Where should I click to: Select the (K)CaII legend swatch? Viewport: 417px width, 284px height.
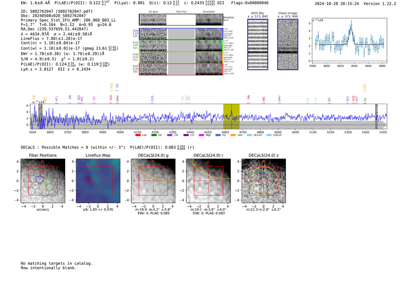pos(249,135)
